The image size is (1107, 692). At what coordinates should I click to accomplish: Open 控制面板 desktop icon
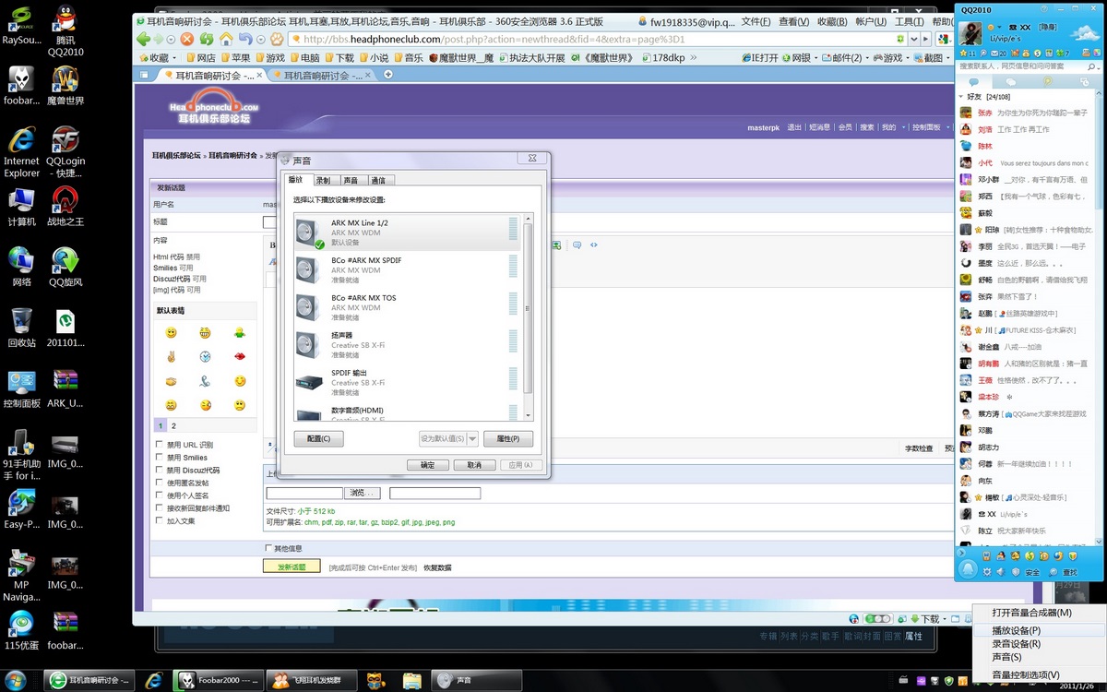click(x=21, y=388)
